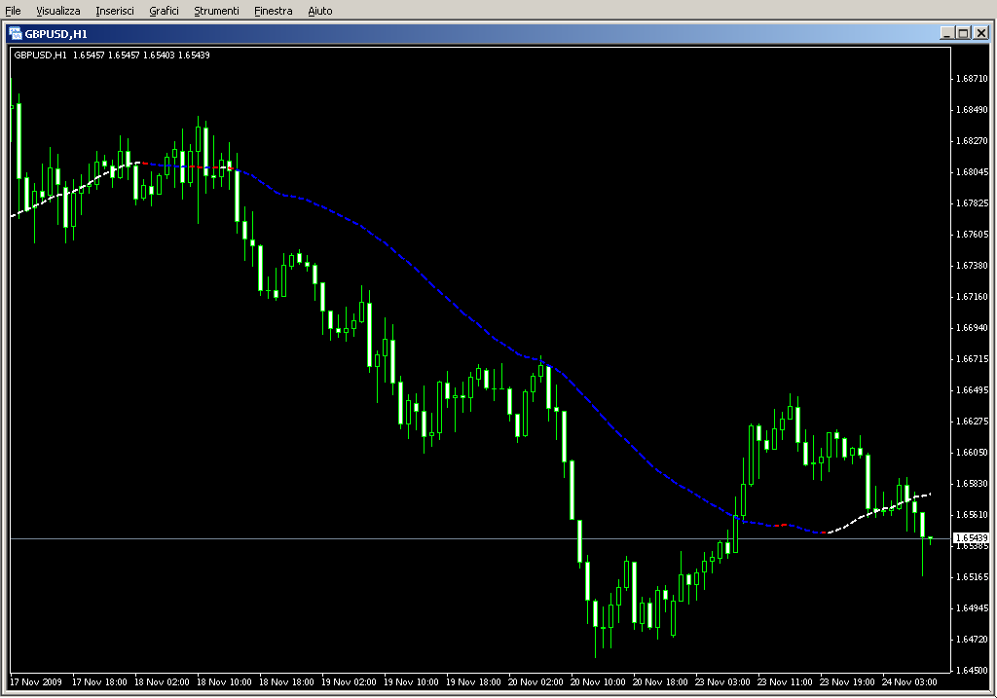Click price scale value 1.68270

[x=973, y=141]
